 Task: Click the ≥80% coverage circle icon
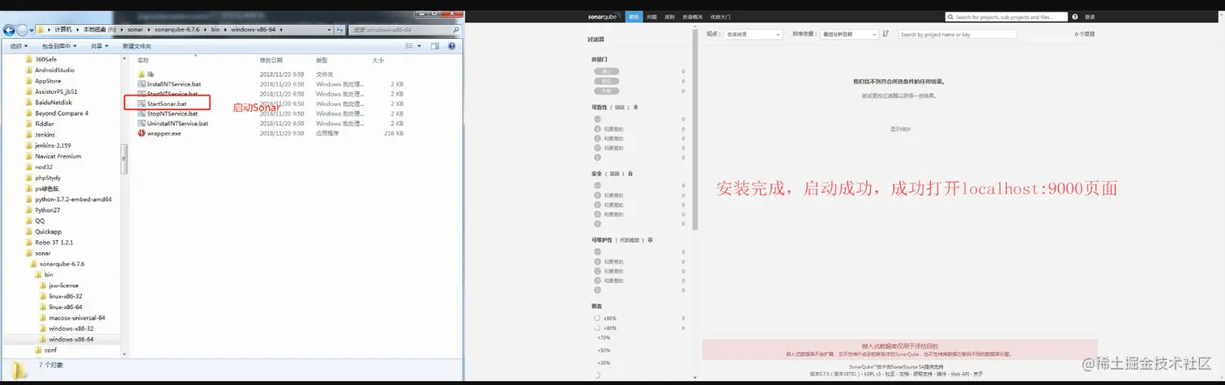click(x=597, y=318)
